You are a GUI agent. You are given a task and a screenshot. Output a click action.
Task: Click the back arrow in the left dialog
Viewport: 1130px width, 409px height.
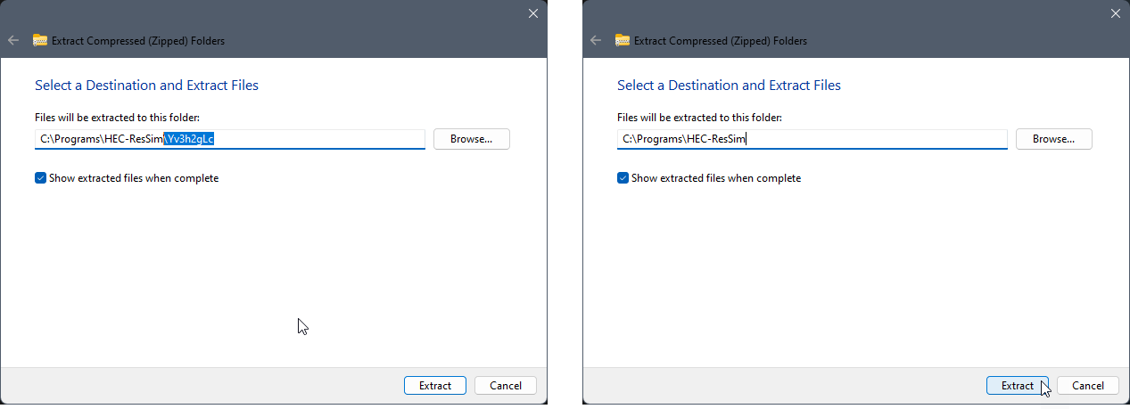pos(13,40)
